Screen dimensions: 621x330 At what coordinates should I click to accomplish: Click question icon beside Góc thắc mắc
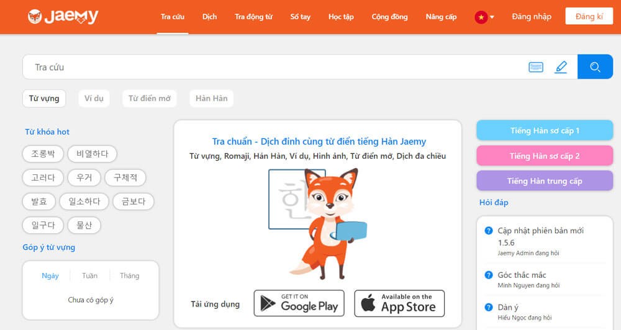click(489, 275)
